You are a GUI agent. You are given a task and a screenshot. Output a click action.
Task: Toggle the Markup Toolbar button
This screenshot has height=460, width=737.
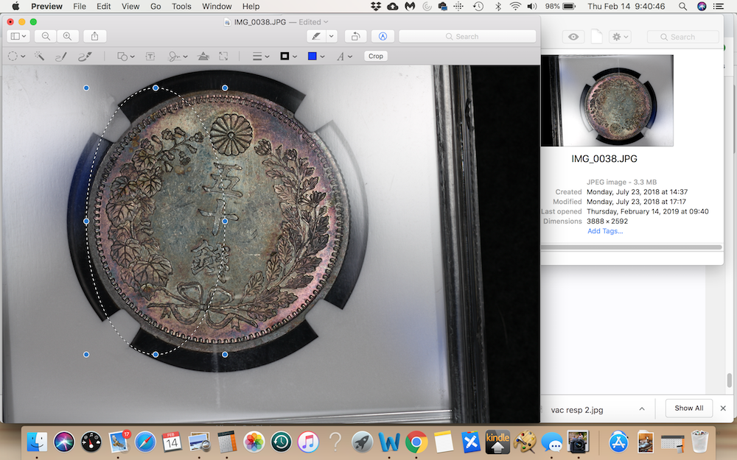pos(383,36)
